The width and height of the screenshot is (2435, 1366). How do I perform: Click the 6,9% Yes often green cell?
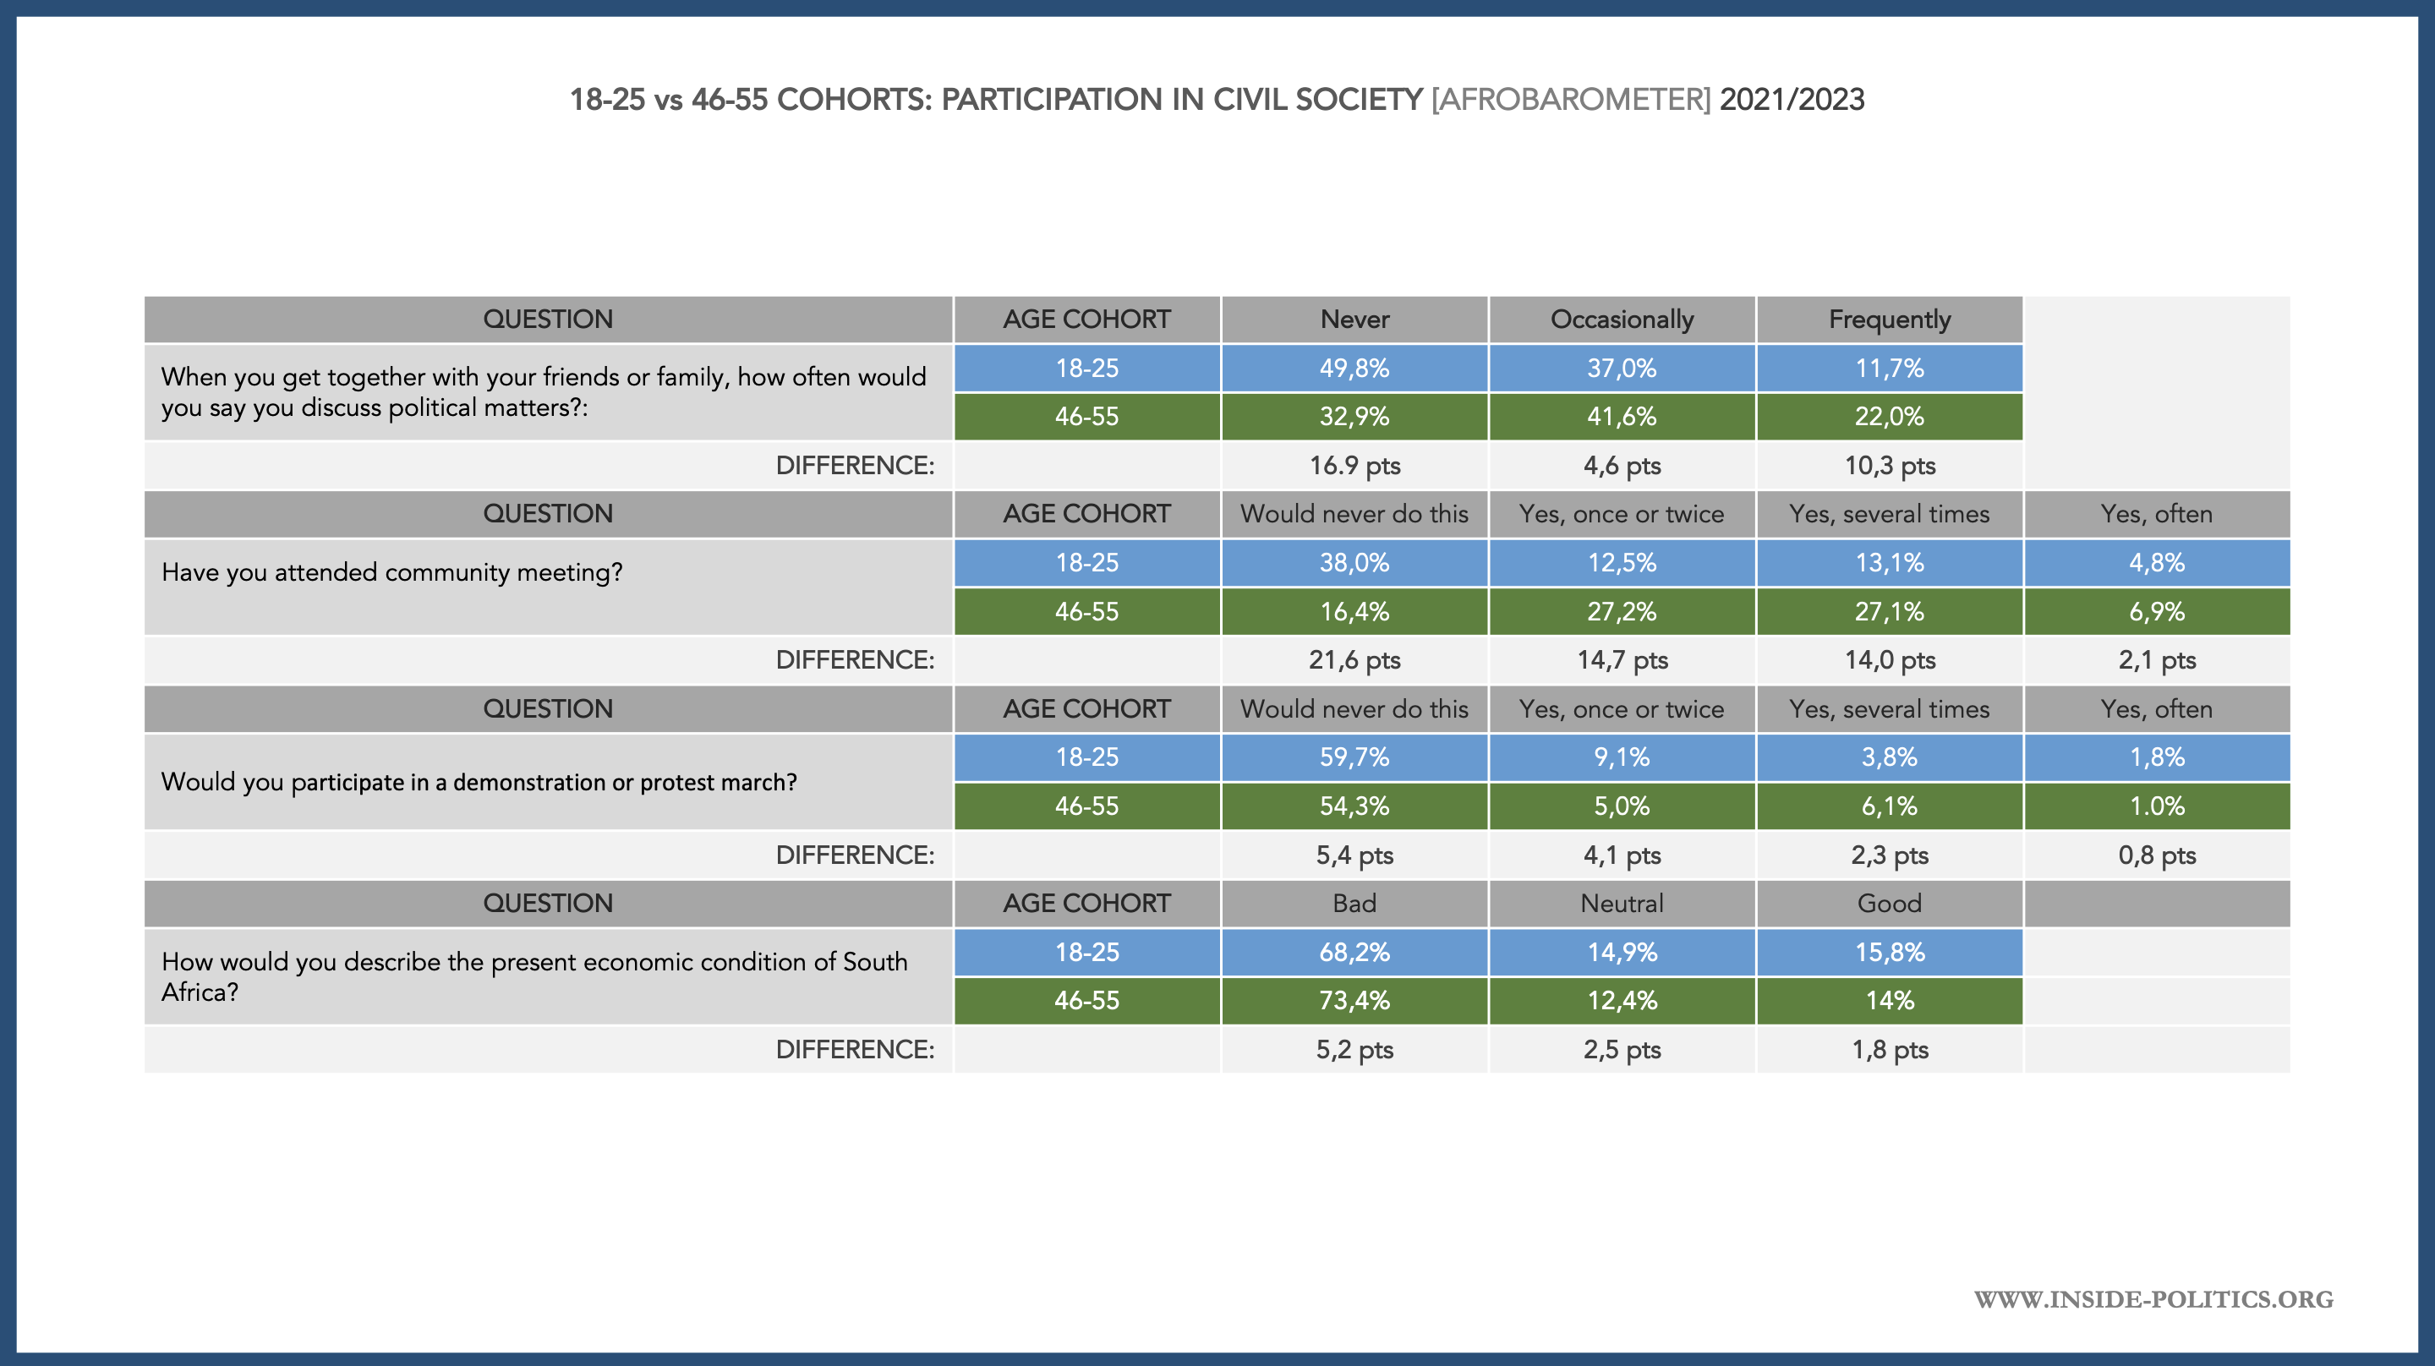[x=2156, y=612]
